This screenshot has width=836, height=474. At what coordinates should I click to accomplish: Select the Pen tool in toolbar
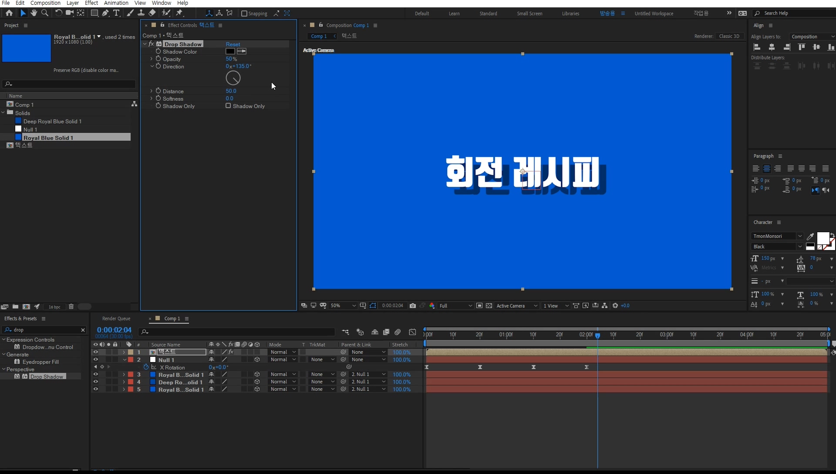click(x=105, y=13)
